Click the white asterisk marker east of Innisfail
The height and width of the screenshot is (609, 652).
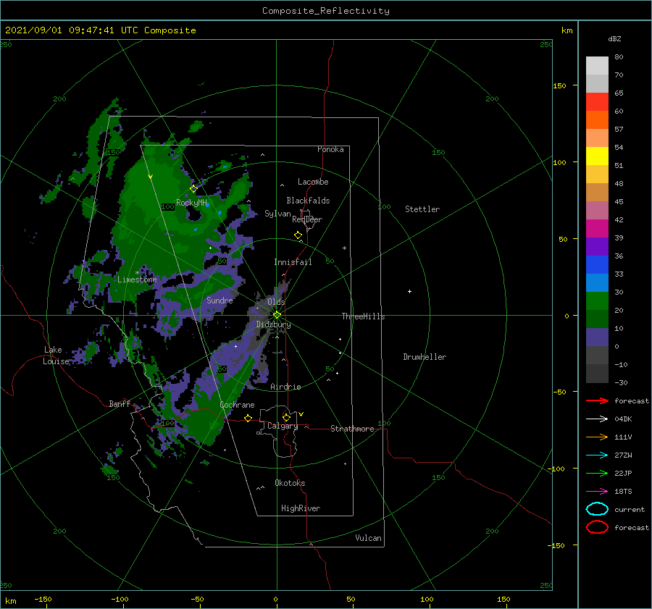[344, 248]
